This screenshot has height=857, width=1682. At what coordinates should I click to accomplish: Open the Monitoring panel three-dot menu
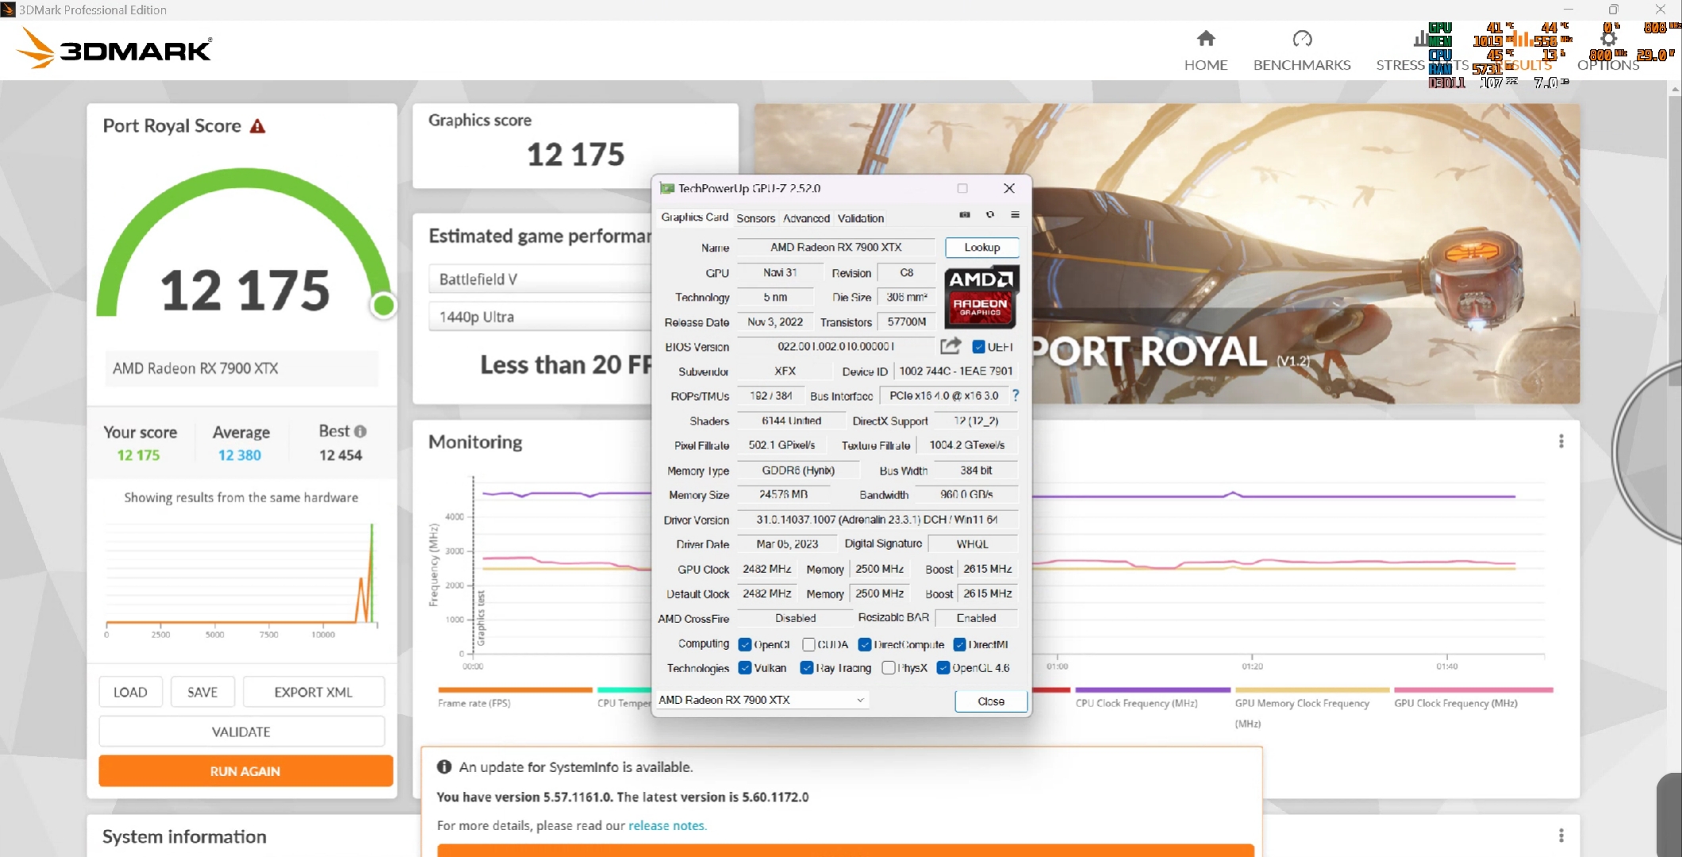[x=1561, y=441]
